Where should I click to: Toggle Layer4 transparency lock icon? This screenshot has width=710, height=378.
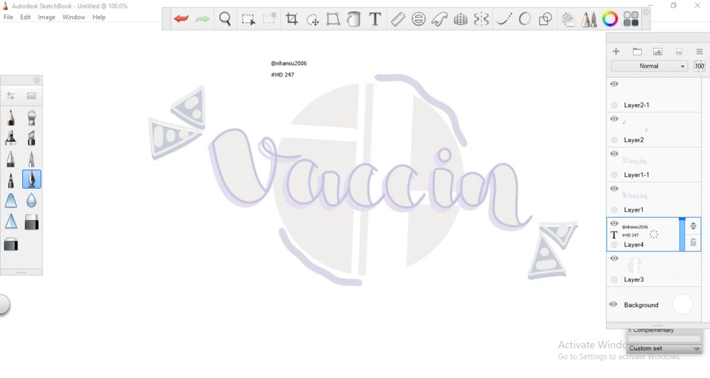coord(693,243)
